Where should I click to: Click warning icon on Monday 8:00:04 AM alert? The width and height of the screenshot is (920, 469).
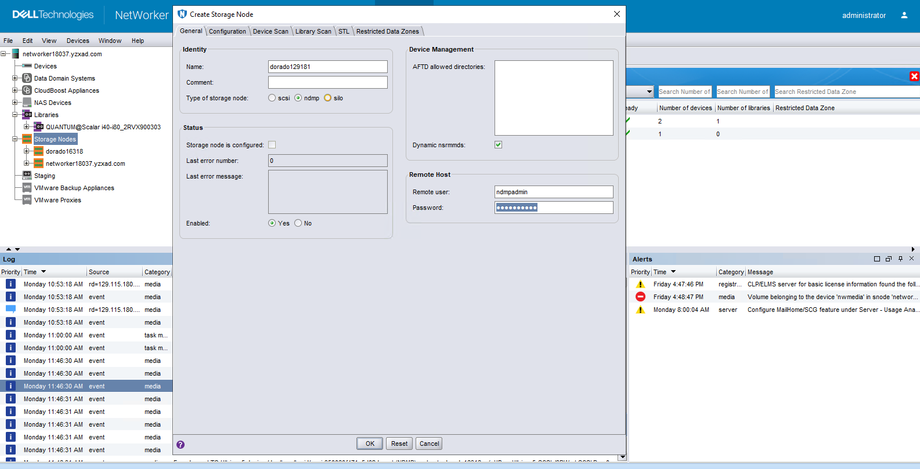click(640, 310)
